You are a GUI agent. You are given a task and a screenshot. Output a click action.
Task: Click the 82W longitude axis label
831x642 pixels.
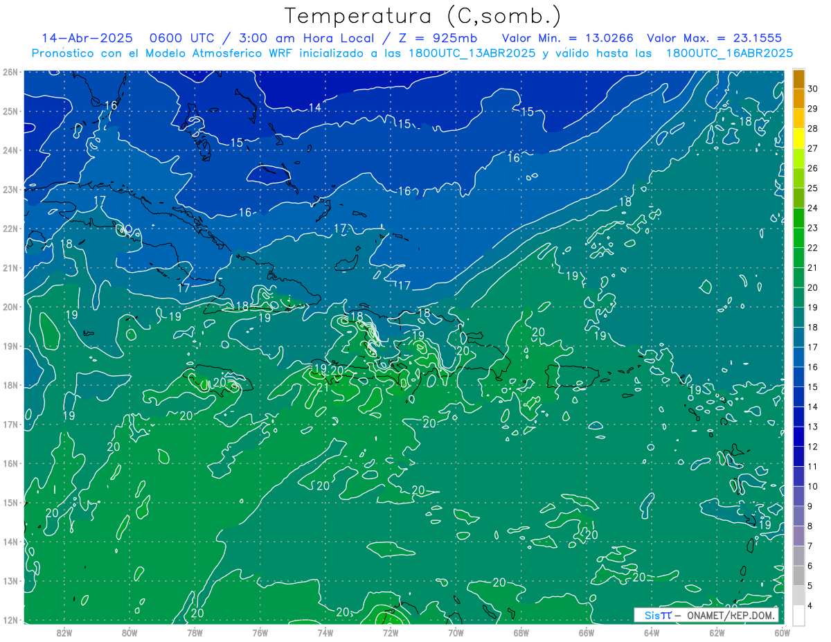pos(64,632)
